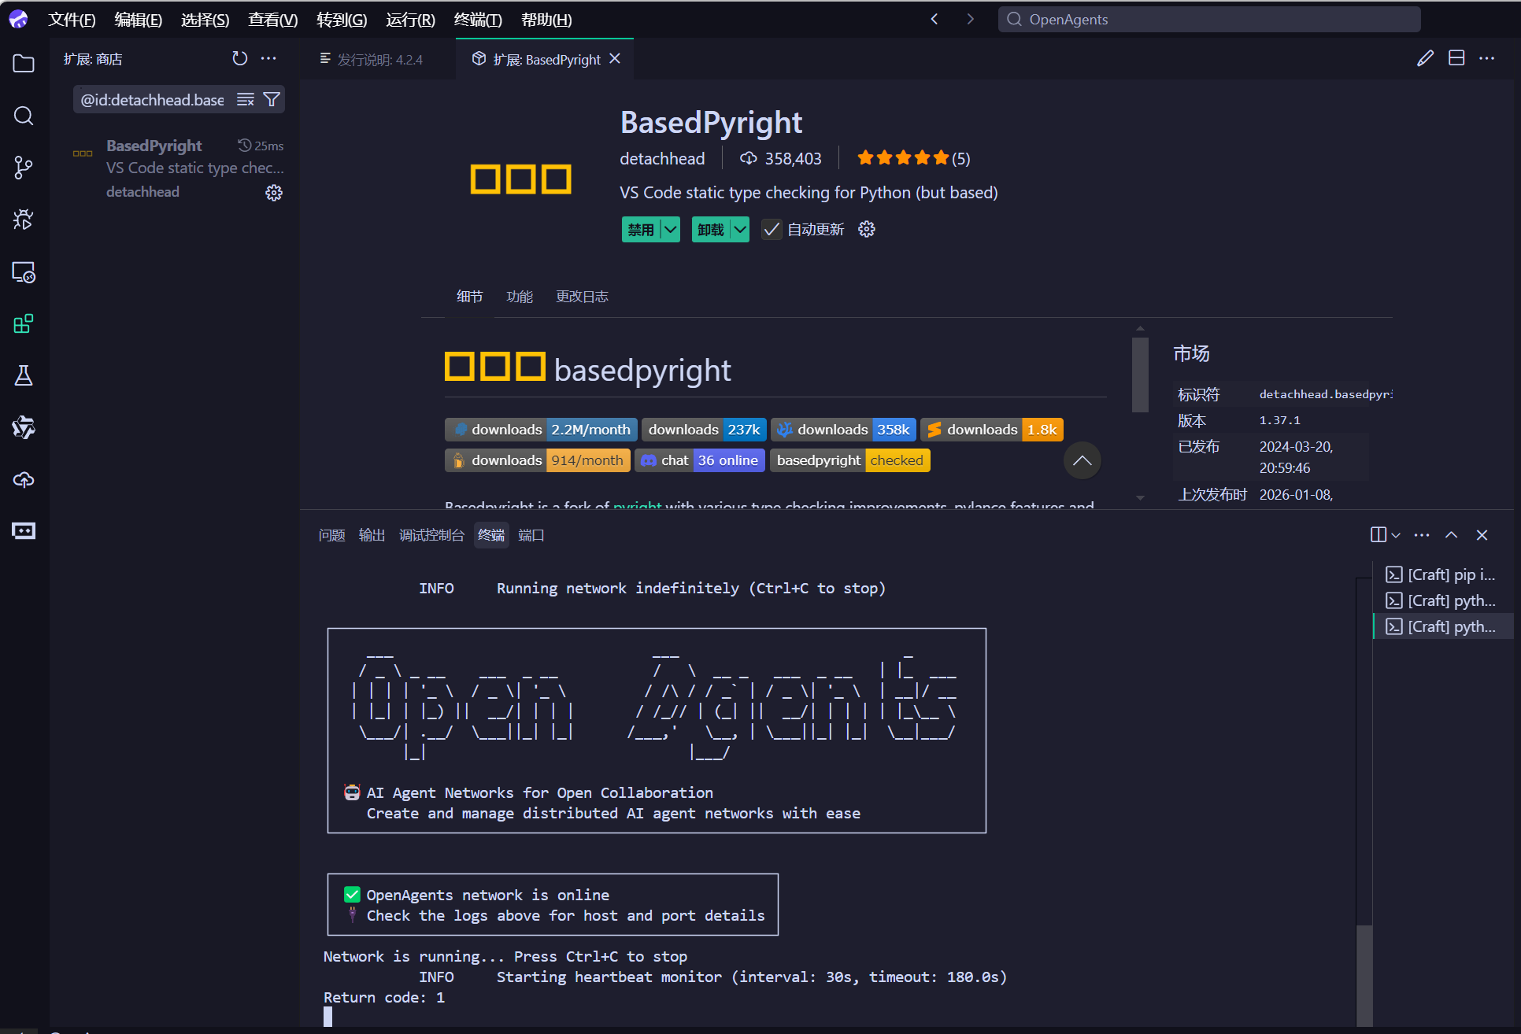Open Source Control view icon
1521x1034 pixels.
click(x=24, y=168)
